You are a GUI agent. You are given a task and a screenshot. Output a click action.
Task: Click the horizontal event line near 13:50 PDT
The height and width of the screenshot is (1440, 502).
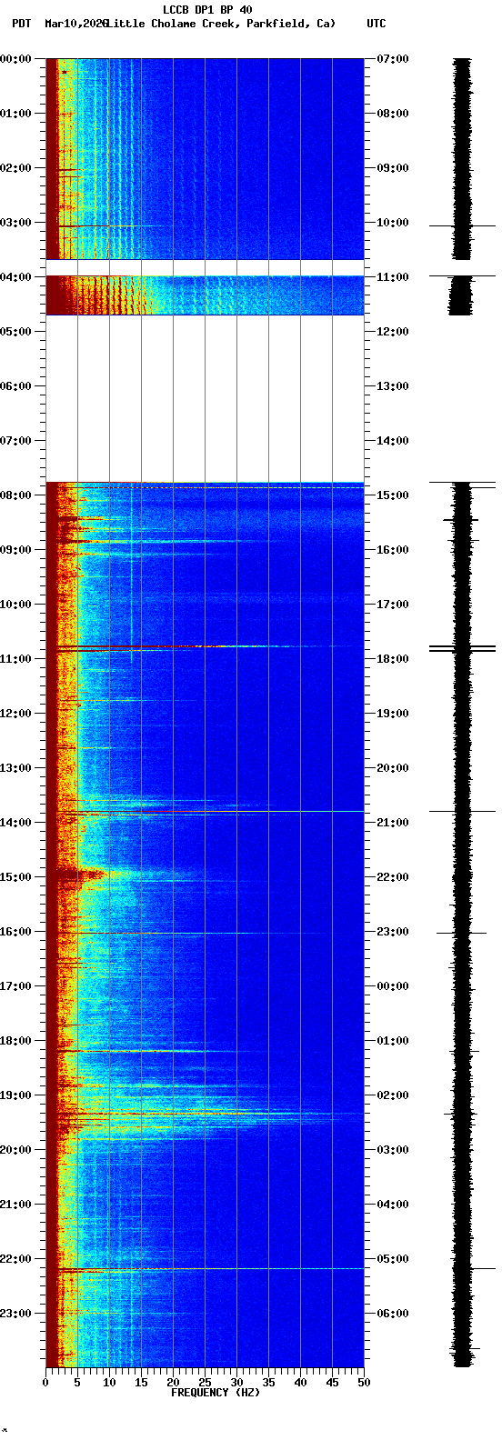205,811
